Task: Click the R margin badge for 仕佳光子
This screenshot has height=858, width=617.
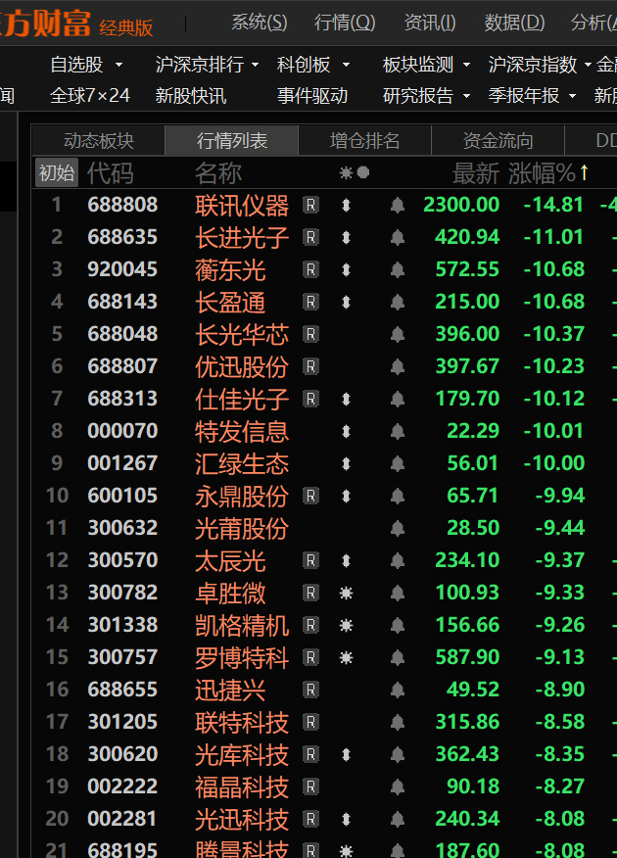Action: (x=310, y=399)
